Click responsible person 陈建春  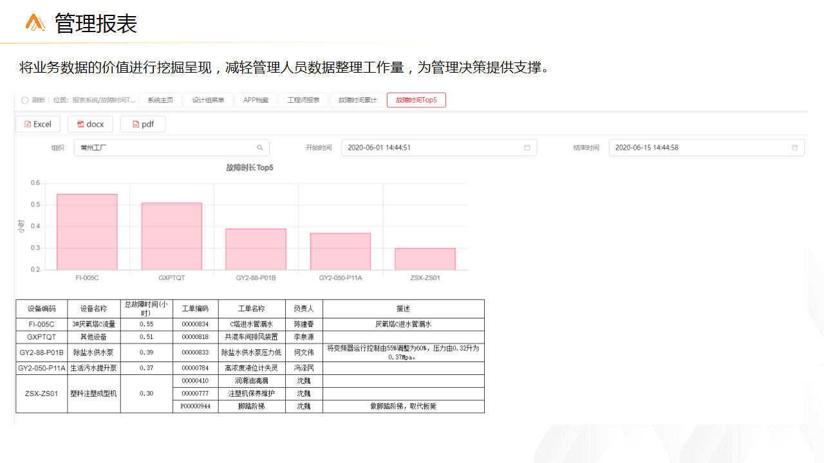304,325
